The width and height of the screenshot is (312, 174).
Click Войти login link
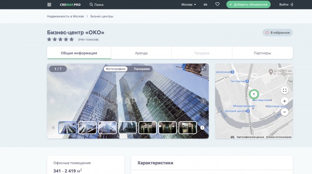click(x=286, y=4)
